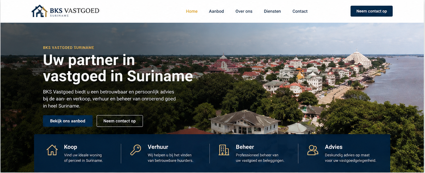The height and width of the screenshot is (173, 425).
Task: Click the BKS Vastgoed house logo
Action: tap(39, 11)
